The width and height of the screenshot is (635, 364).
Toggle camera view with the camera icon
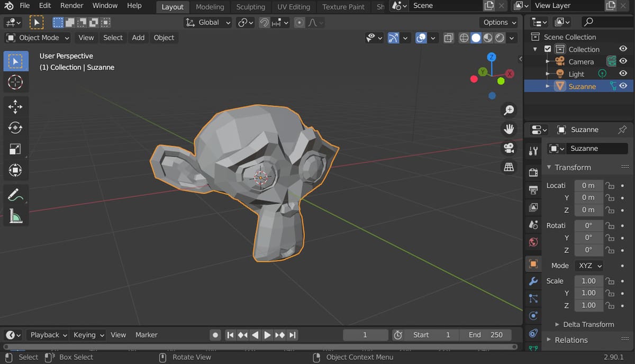pos(509,148)
